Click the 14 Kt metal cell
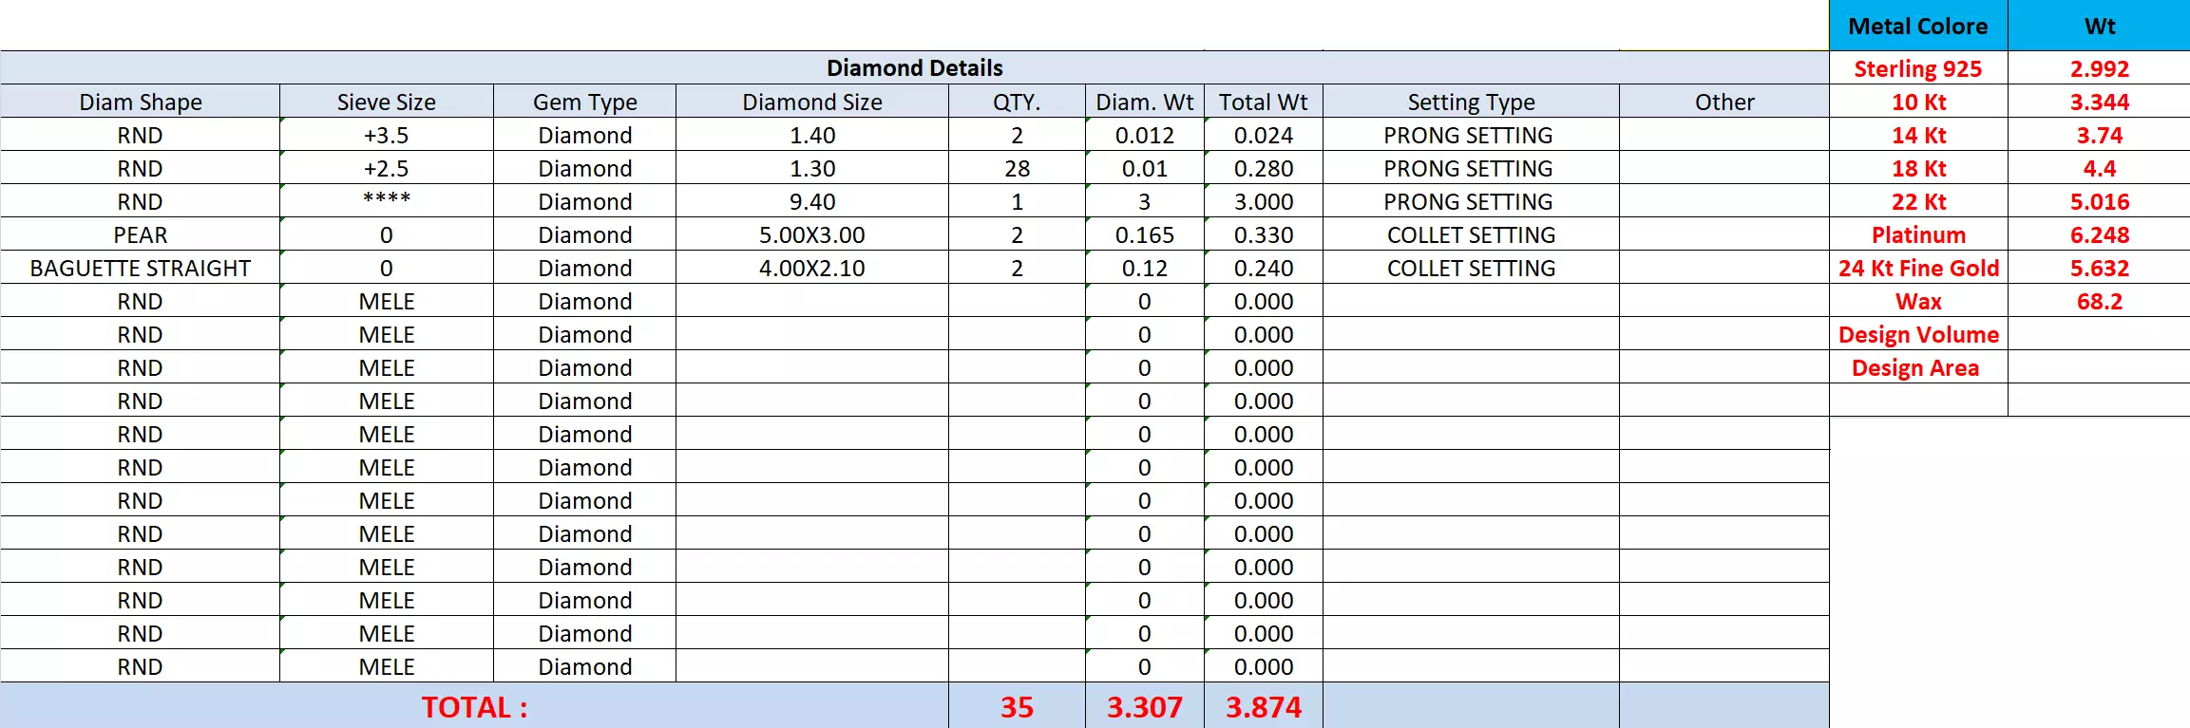This screenshot has height=728, width=2190. (1918, 135)
